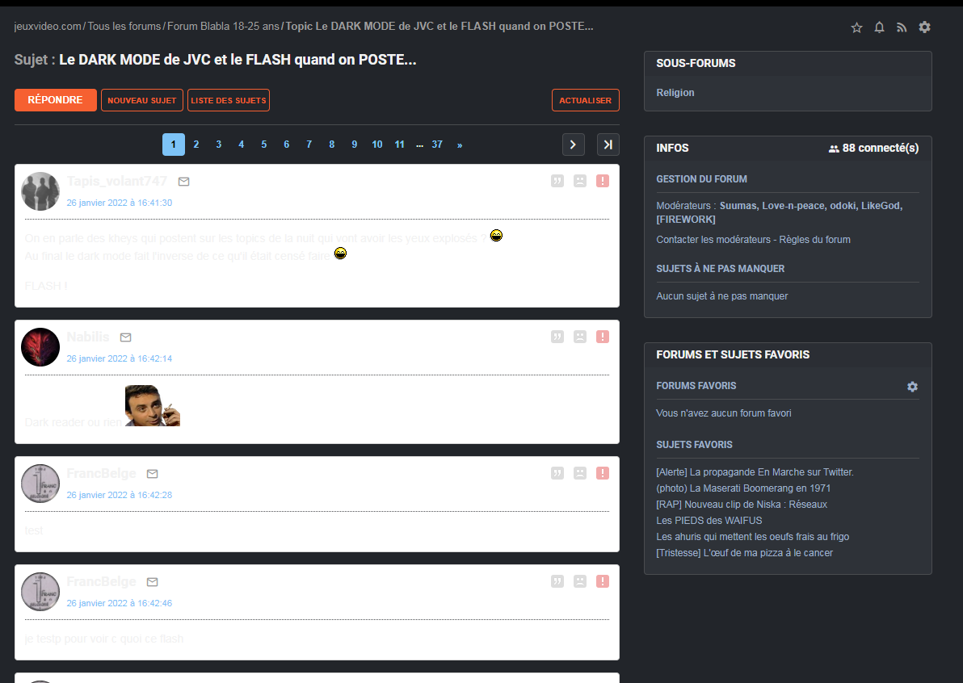
Task: Add topic to favorites with star icon
Action: click(x=856, y=27)
